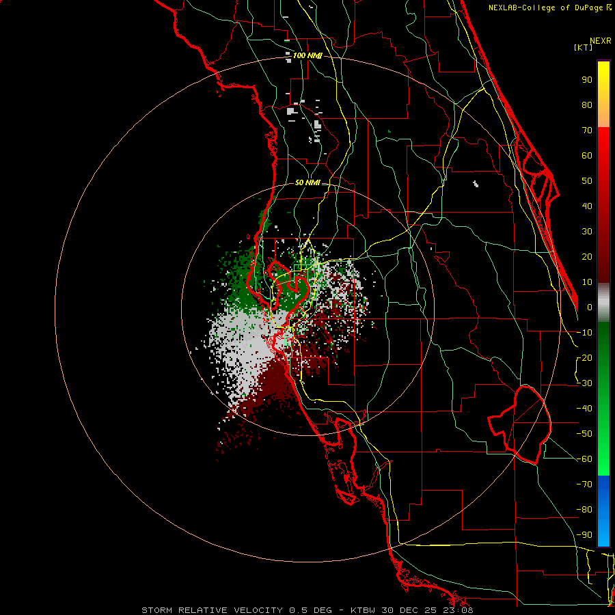This screenshot has height=615, width=615.
Task: Click the 10 value on velocity scale
Action: pos(587,282)
